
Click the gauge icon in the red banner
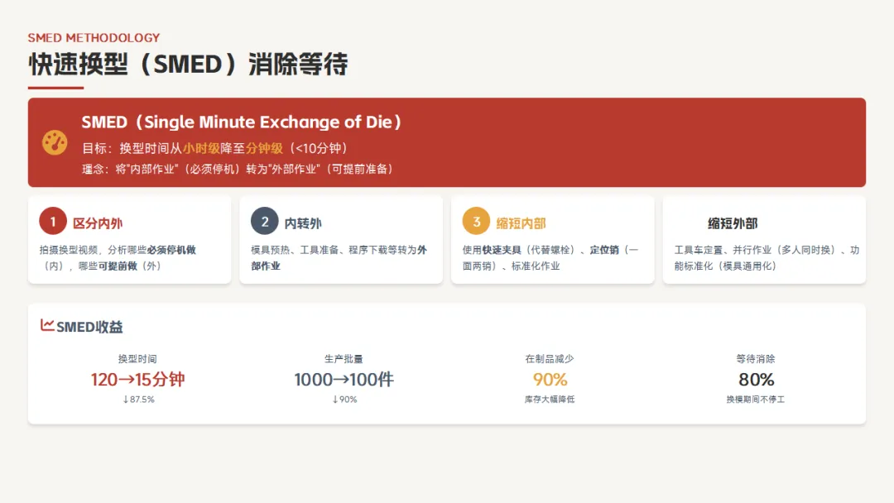[55, 142]
